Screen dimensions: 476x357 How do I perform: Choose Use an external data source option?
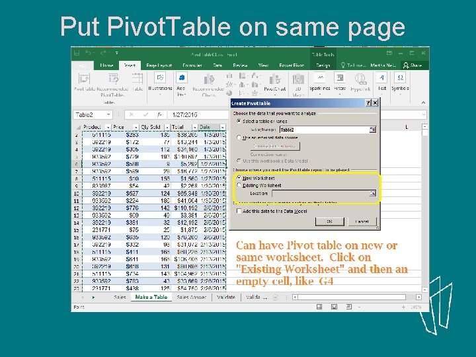coord(239,138)
